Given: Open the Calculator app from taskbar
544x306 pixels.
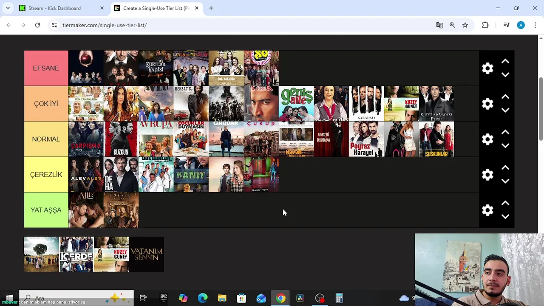Looking at the screenshot, I should click(x=339, y=298).
